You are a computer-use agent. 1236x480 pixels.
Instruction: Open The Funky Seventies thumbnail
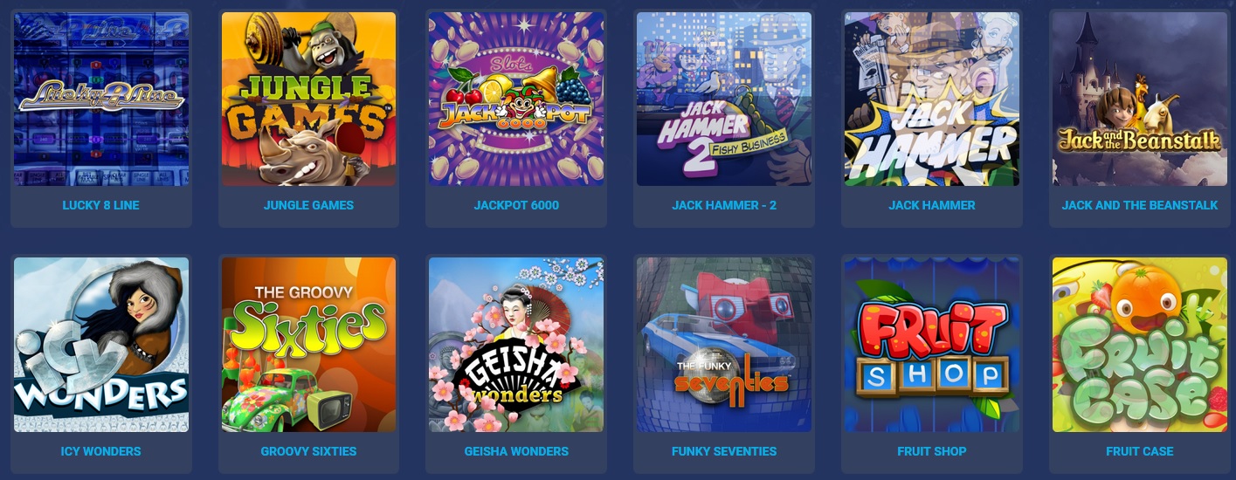(x=724, y=345)
